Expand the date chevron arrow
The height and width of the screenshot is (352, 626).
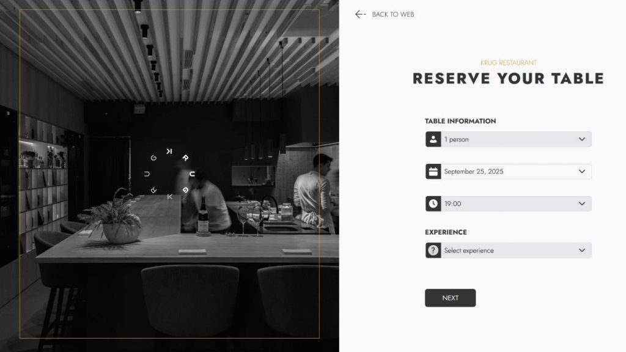click(x=582, y=172)
